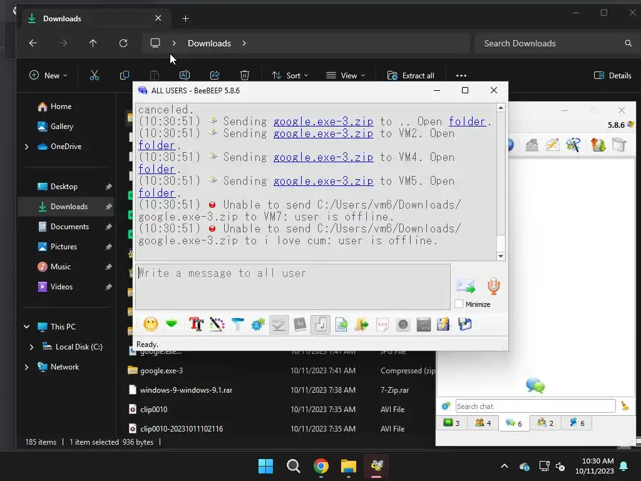This screenshot has width=641, height=481.
Task: Click the trash bin icon in BeeBEEP main window
Action: tap(619, 145)
